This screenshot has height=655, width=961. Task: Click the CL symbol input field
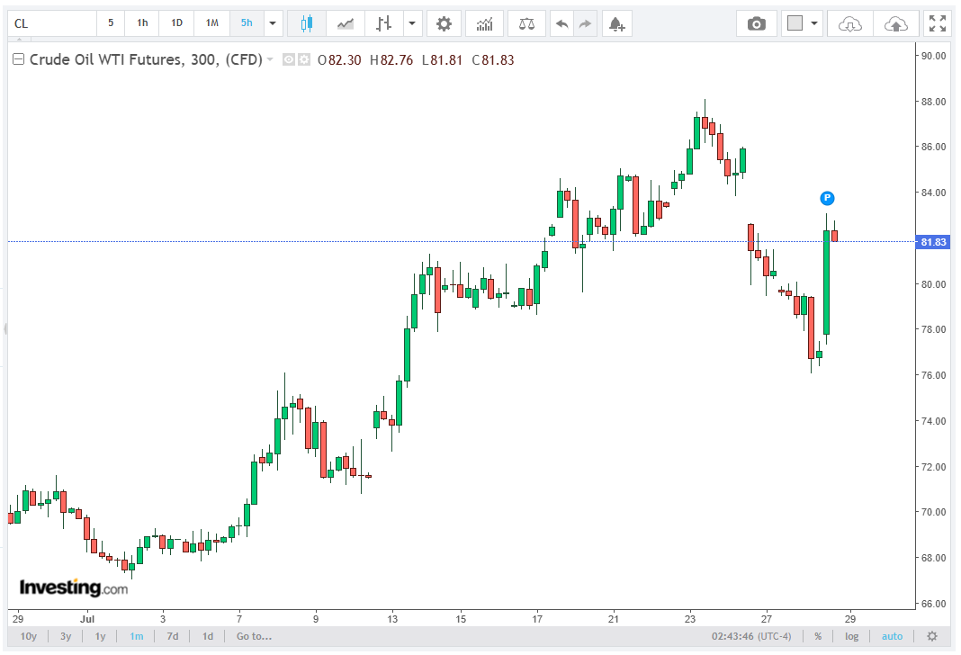[x=52, y=23]
